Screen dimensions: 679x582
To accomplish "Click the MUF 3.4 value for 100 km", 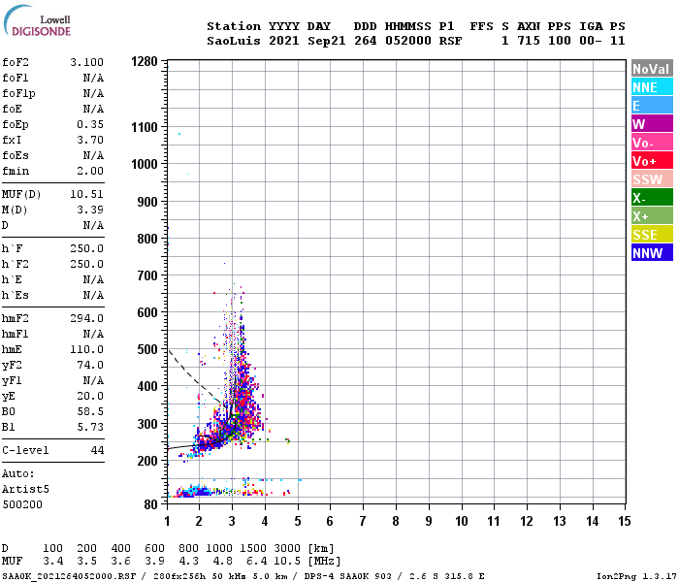I will (x=52, y=562).
